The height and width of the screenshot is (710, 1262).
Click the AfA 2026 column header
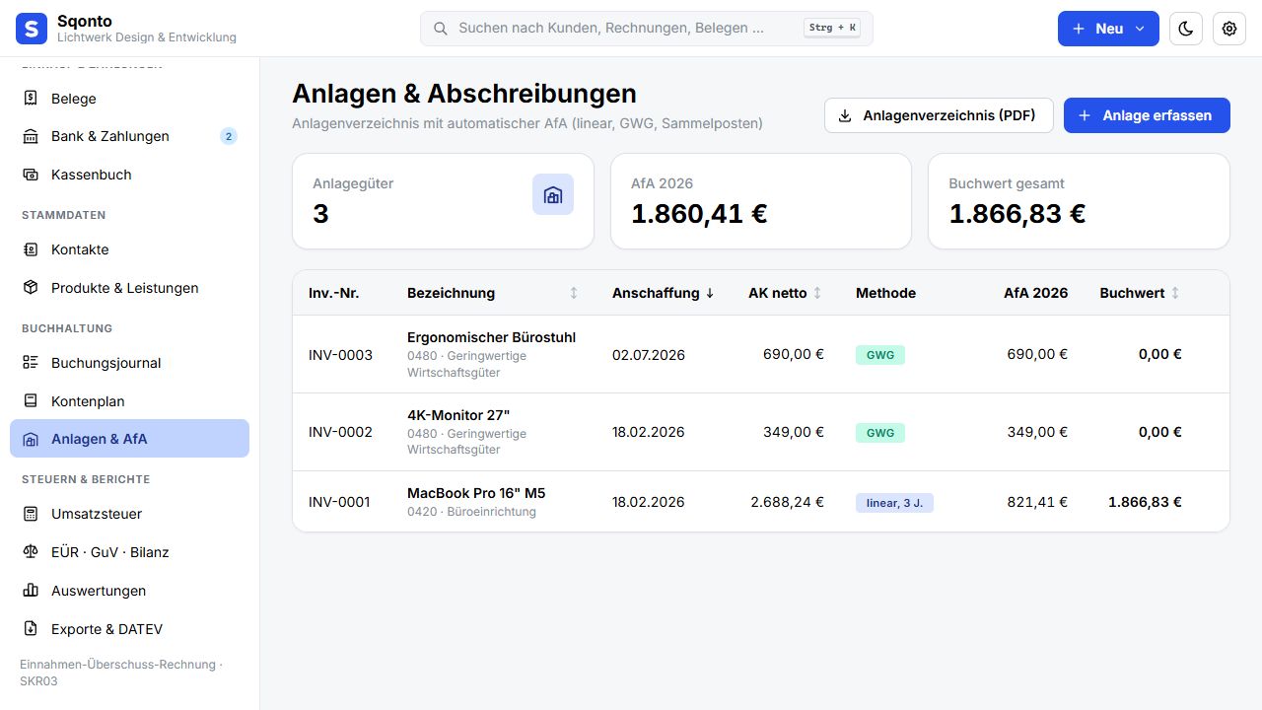click(x=1035, y=293)
